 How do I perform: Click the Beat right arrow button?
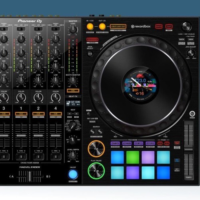coord(76,114)
